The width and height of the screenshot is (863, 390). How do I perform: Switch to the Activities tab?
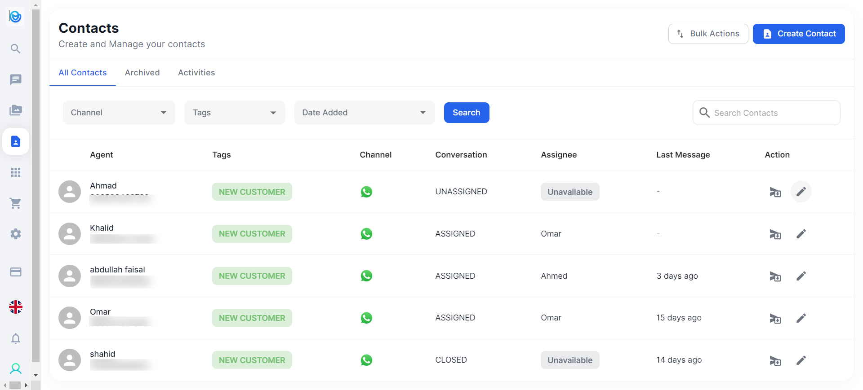(x=196, y=73)
